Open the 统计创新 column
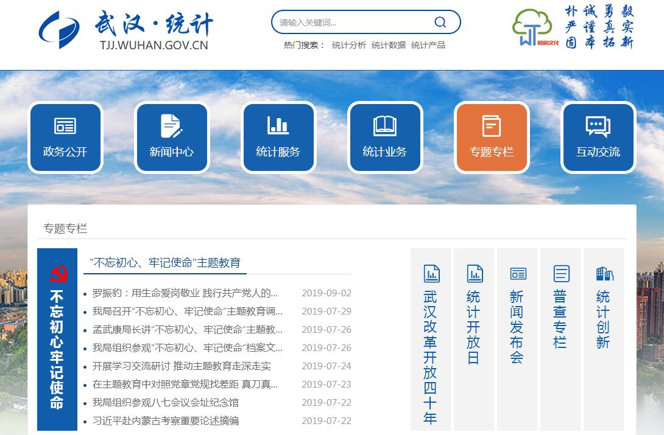 pyautogui.click(x=603, y=310)
